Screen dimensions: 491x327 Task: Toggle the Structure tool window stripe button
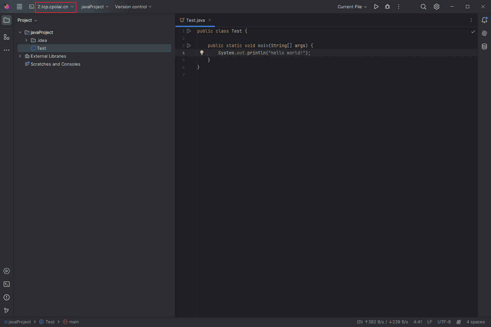[7, 37]
